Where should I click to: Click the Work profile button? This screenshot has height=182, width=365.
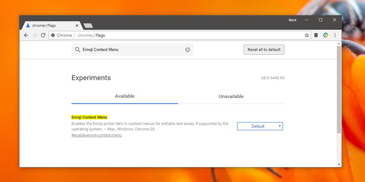292,20
